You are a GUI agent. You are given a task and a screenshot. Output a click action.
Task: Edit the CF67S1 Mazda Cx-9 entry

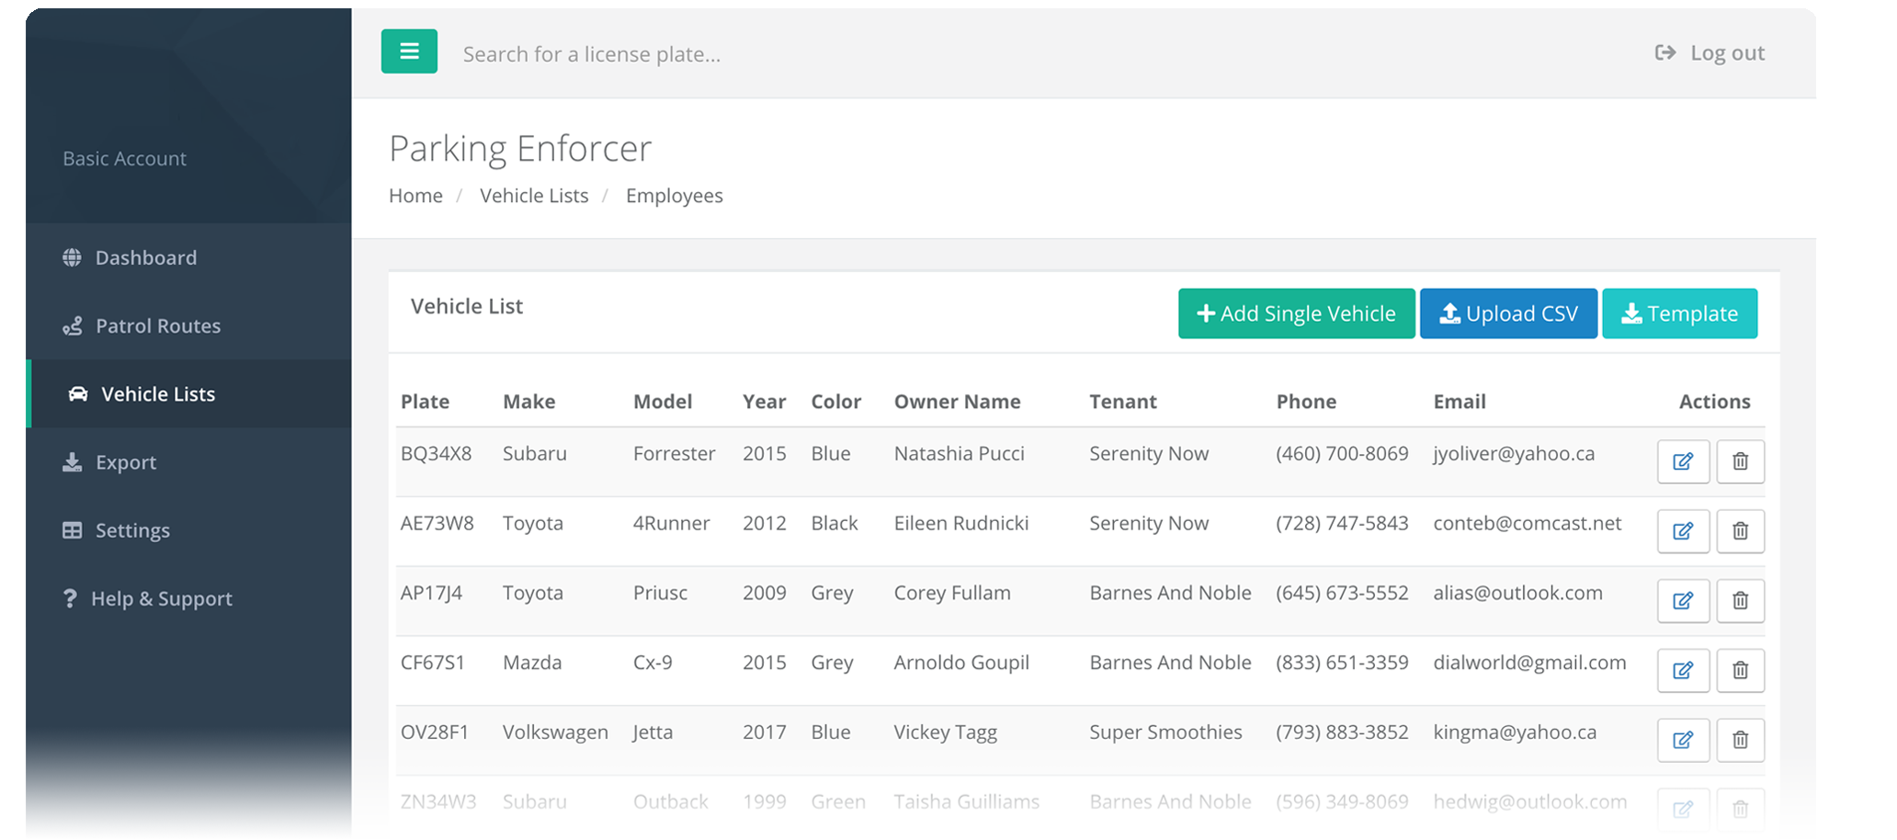(1682, 671)
